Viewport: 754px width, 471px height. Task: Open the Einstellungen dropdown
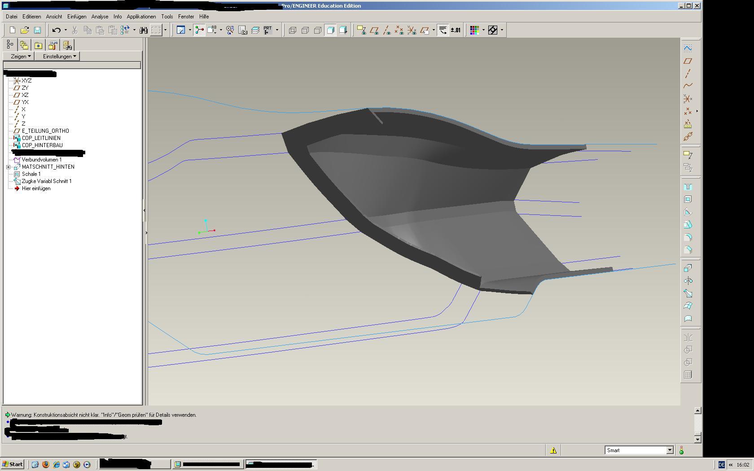(59, 56)
